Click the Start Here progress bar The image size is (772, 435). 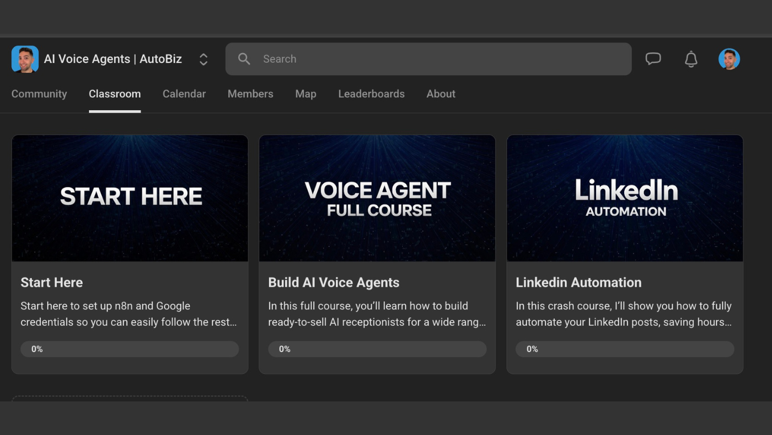point(130,349)
